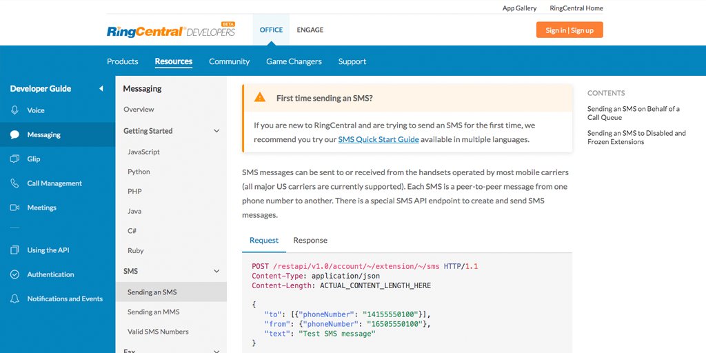Screen dimensions: 706x353
Task: Click the Messaging chat bubble icon
Action: (x=14, y=135)
